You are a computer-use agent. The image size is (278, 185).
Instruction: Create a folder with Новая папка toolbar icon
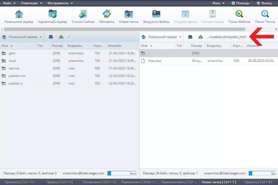click(x=128, y=14)
